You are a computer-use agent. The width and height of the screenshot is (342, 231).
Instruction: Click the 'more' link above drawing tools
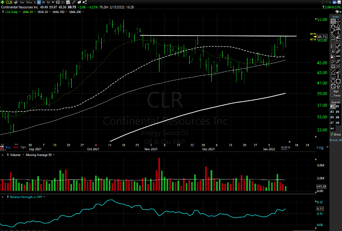coord(336,17)
